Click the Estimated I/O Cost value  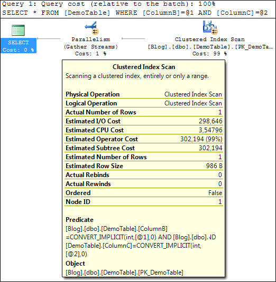coord(210,121)
